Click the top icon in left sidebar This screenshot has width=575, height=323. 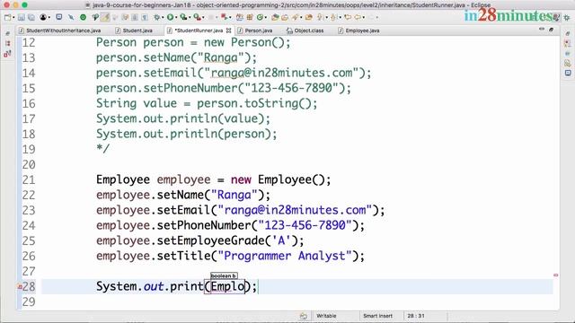(x=8, y=33)
